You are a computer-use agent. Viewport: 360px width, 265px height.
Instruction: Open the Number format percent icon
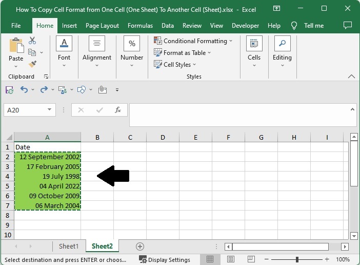click(x=132, y=43)
